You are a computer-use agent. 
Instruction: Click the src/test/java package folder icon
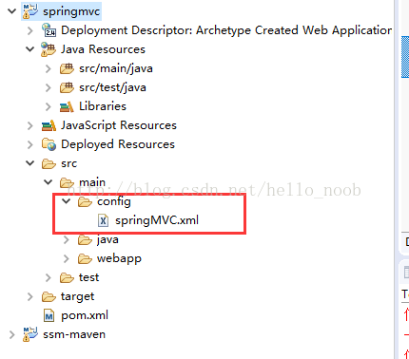[67, 87]
